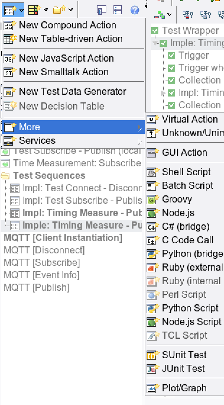Image resolution: width=224 pixels, height=405 pixels.
Task: Click the JUnit Test icon
Action: [151, 369]
